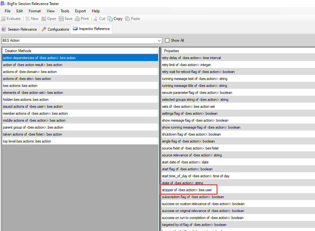Select 'secure parameter flag' property
Image resolution: width=315 pixels, height=231 pixels.
(x=238, y=93)
